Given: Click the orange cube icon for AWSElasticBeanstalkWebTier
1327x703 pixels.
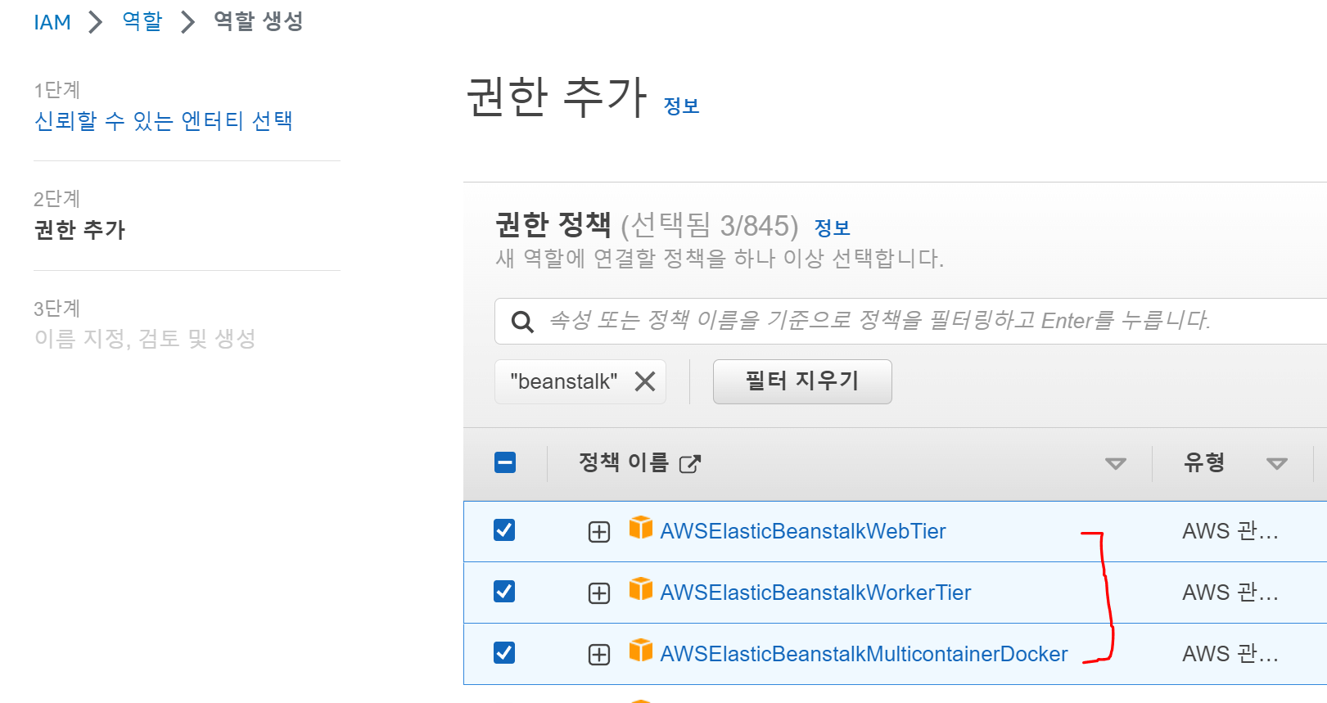Looking at the screenshot, I should pyautogui.click(x=641, y=527).
